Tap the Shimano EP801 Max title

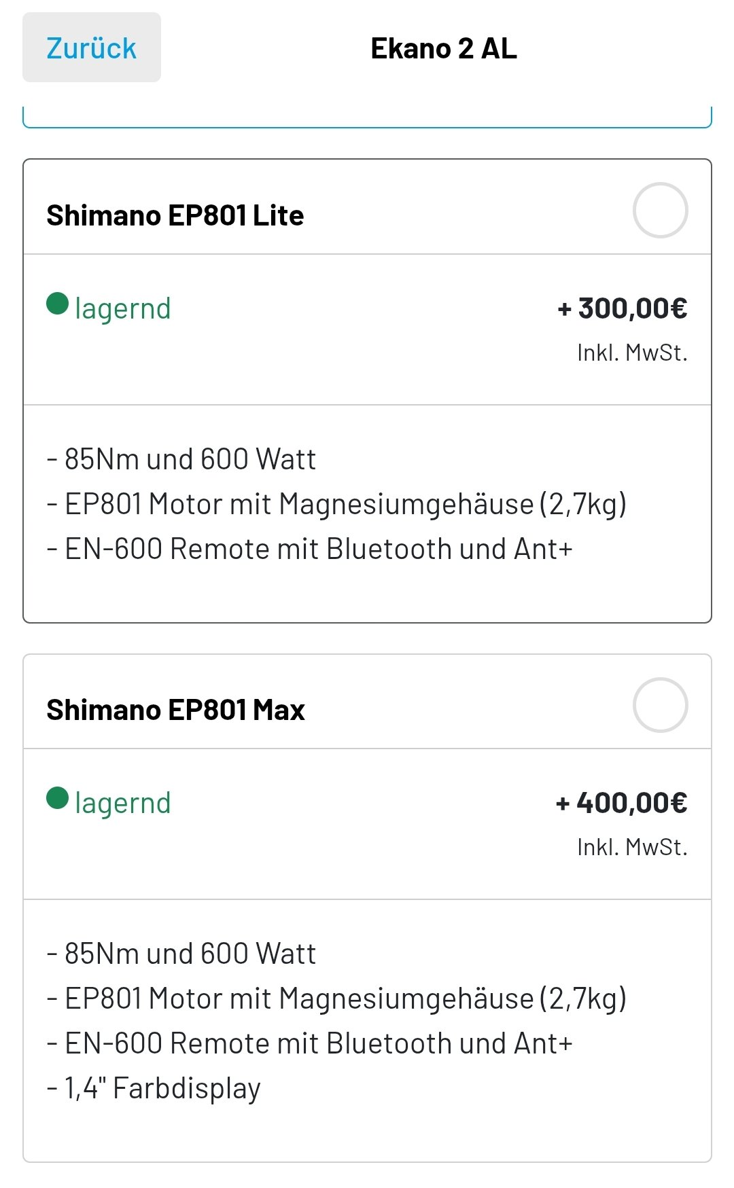(175, 710)
